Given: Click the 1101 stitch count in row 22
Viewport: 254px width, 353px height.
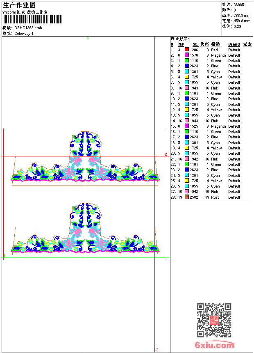Looking at the screenshot, I should pyautogui.click(x=194, y=165).
